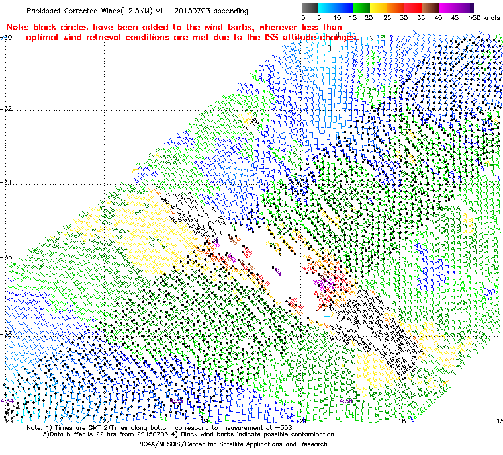Screen dimensions: 503x455
Task: Click the '-36' latitude axis label
Action: (x=7, y=257)
